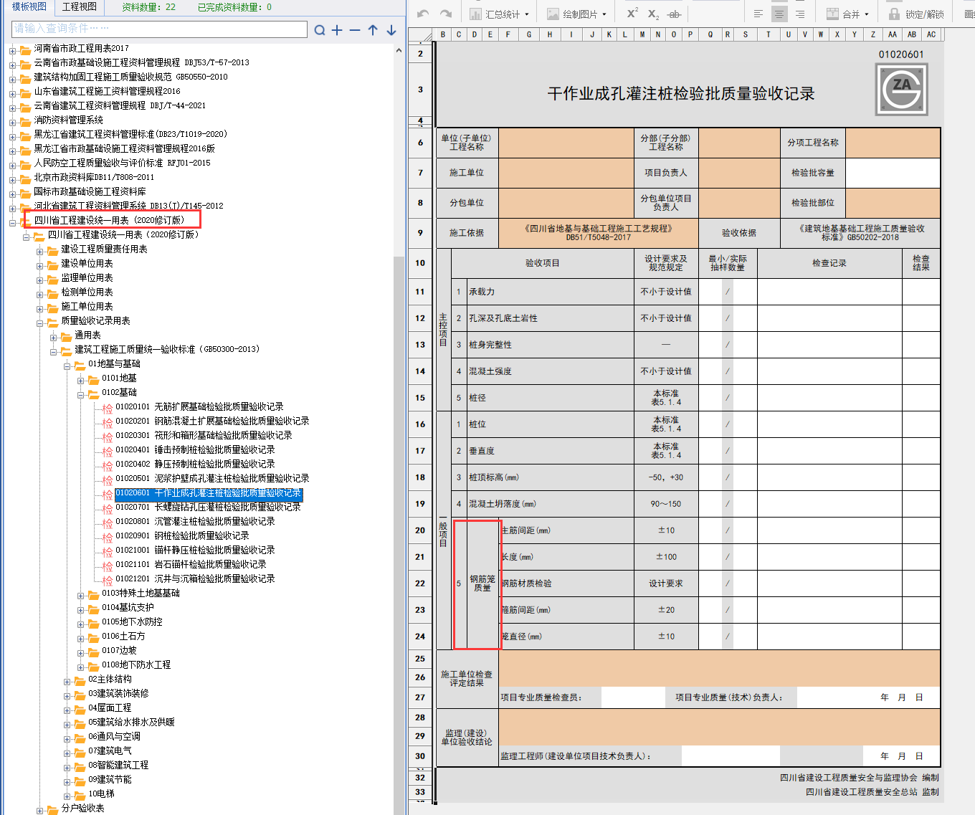Select 云南省建筑工程资料管理规程 entry
The height and width of the screenshot is (815, 975).
[120, 105]
